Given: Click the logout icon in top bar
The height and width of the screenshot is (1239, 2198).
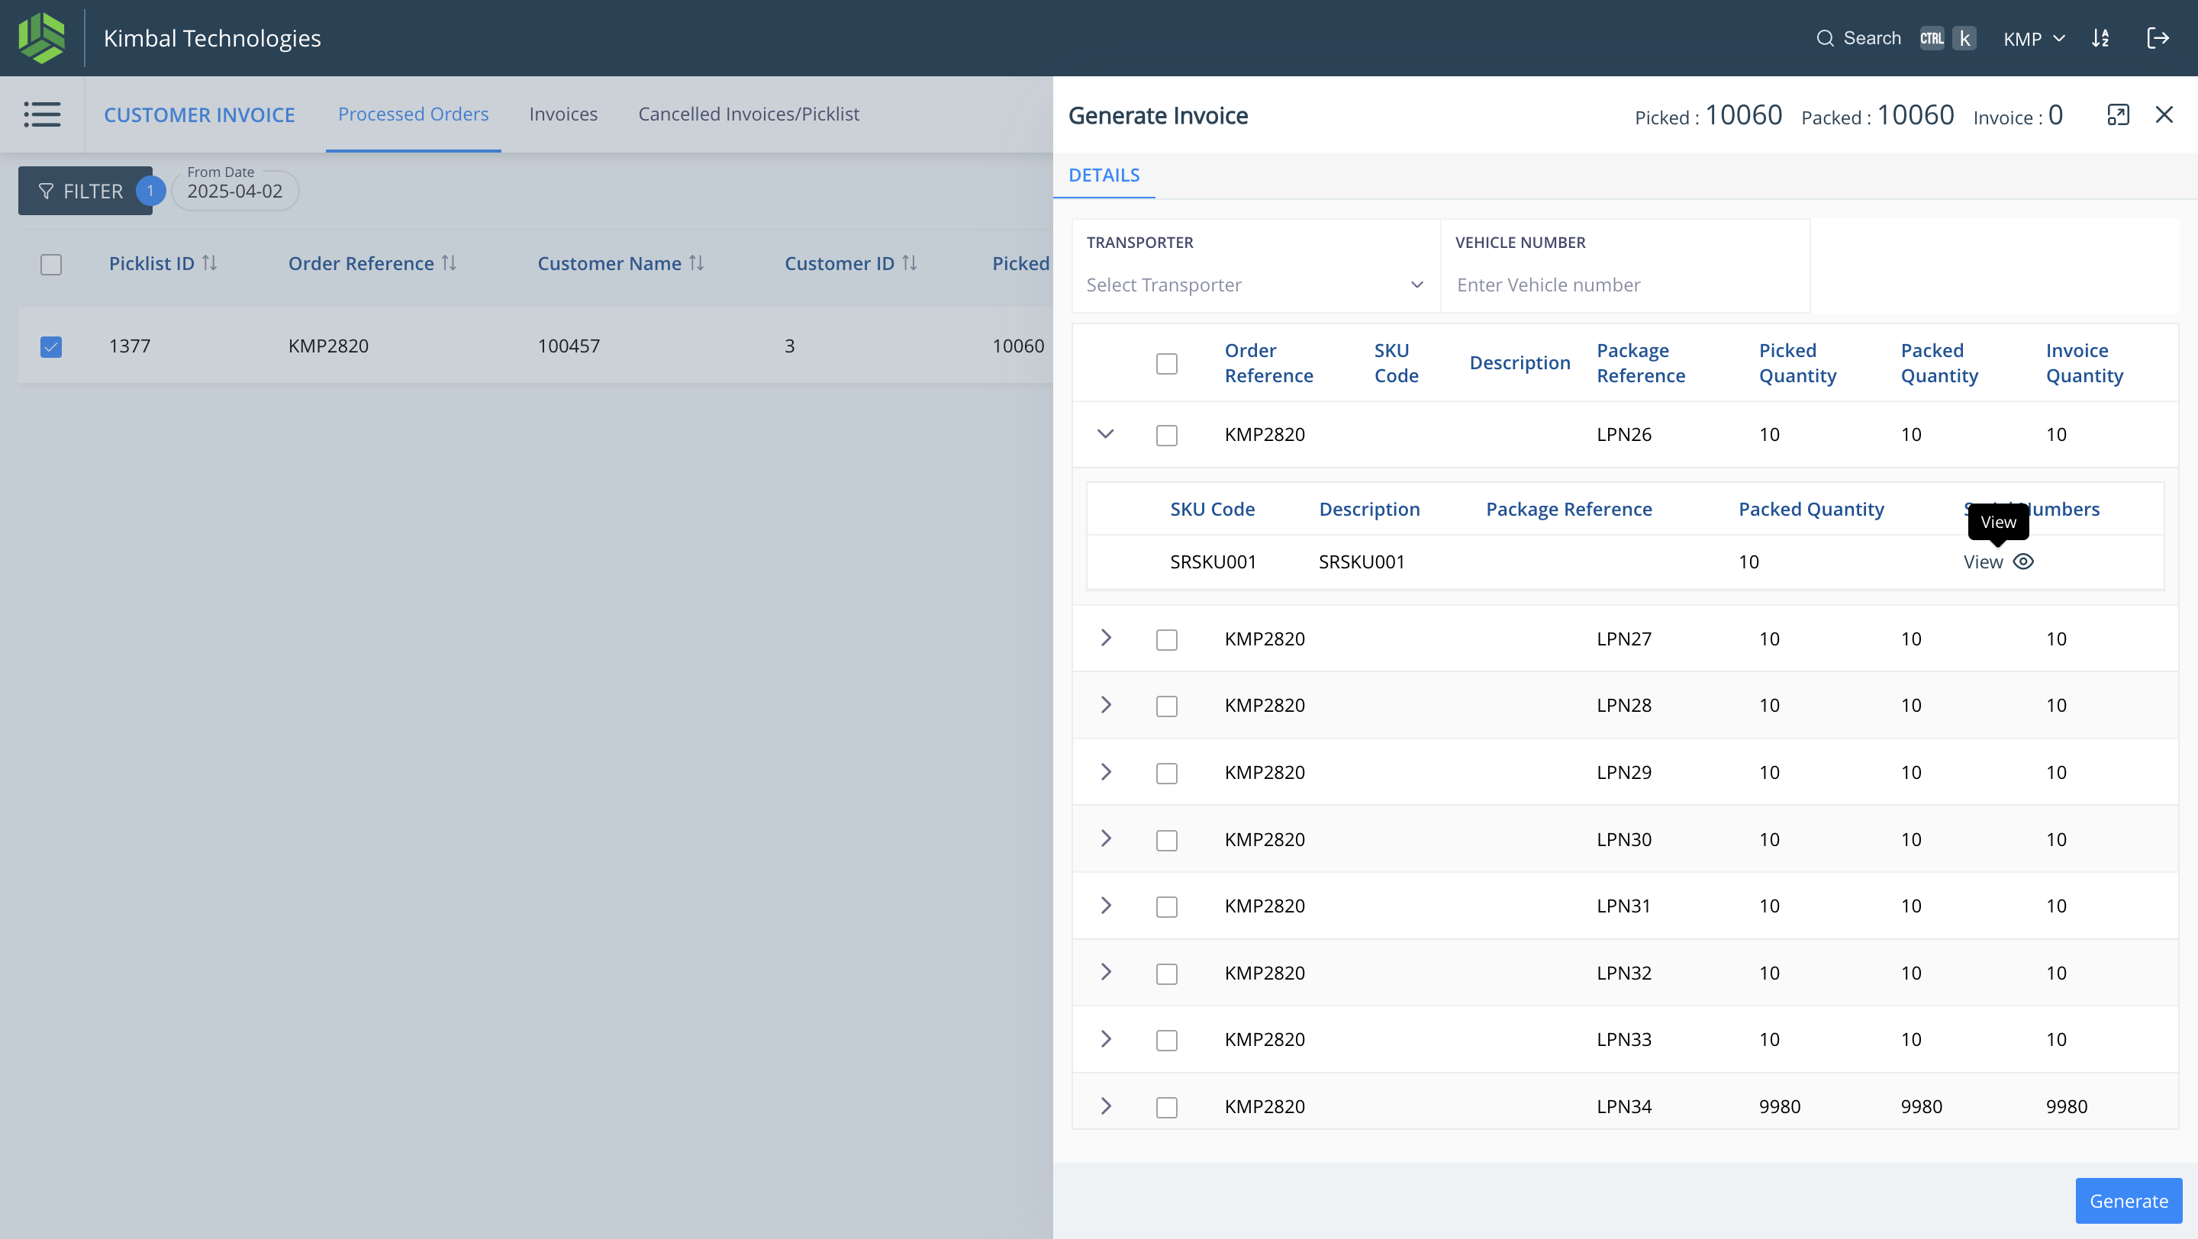Looking at the screenshot, I should click(x=2157, y=38).
